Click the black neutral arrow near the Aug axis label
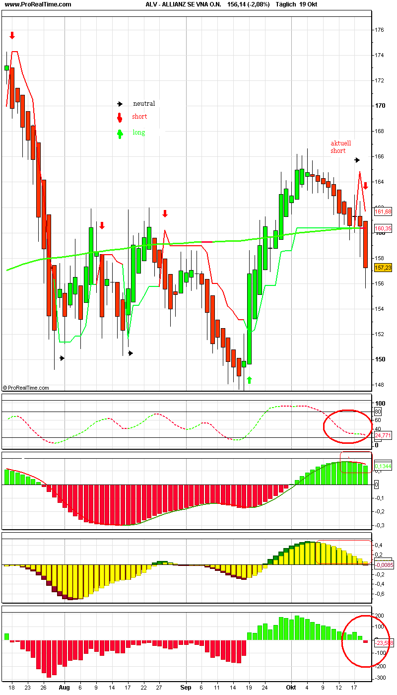 (x=61, y=357)
